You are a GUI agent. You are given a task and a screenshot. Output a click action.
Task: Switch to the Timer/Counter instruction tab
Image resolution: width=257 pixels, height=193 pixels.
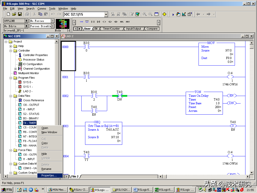[x=111, y=29]
